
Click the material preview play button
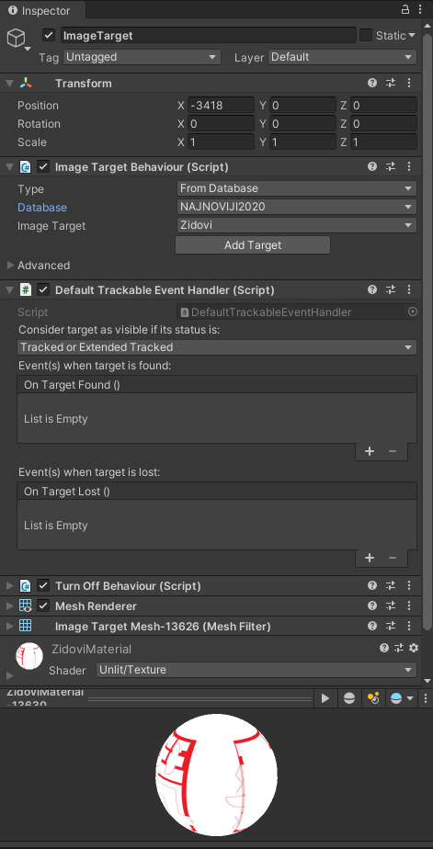[x=325, y=698]
